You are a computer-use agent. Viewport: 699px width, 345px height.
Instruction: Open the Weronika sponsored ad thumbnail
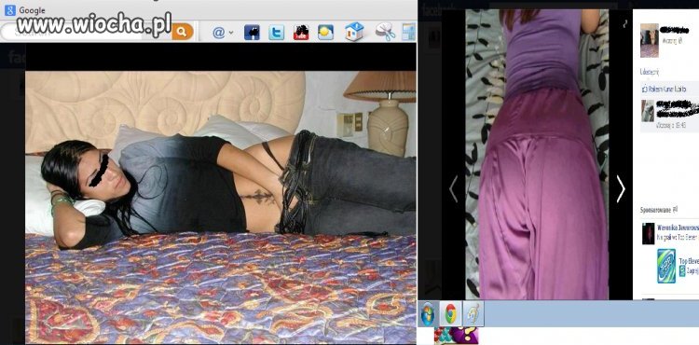click(x=648, y=233)
